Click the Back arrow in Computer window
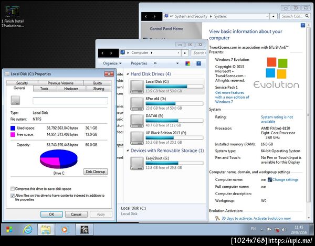315x246 pixels. click(x=103, y=53)
